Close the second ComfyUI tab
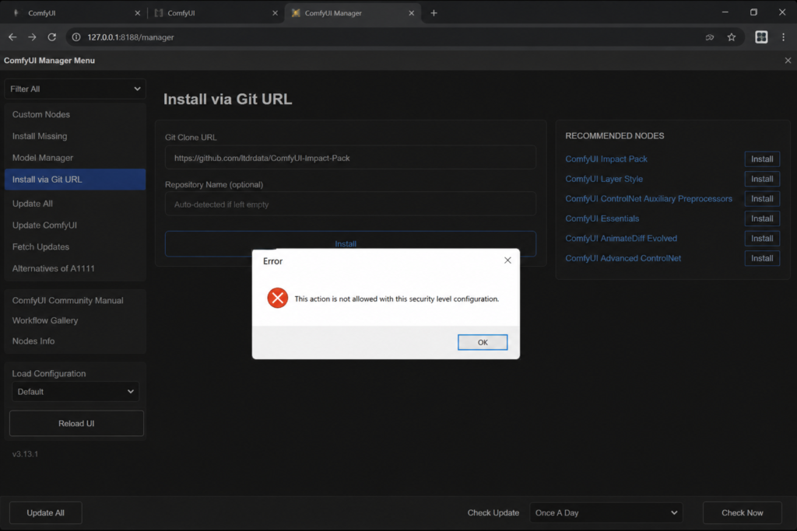 pyautogui.click(x=275, y=13)
